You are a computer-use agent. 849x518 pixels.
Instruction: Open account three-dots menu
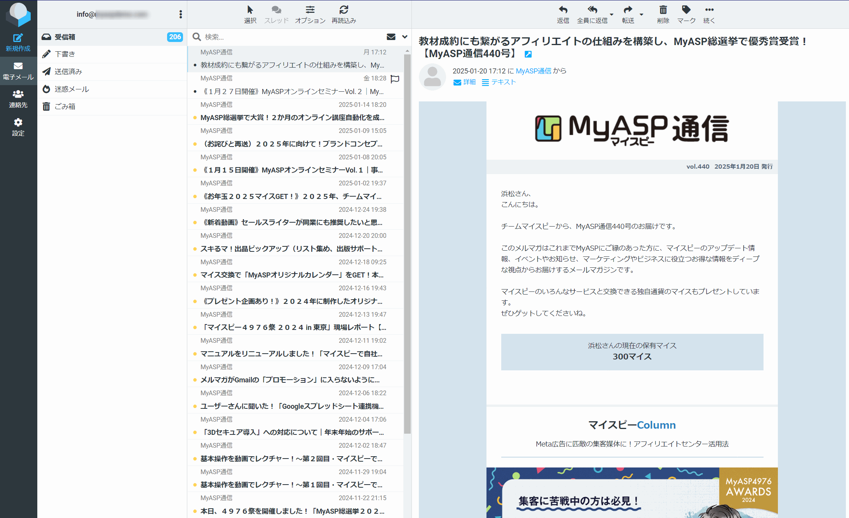point(181,14)
